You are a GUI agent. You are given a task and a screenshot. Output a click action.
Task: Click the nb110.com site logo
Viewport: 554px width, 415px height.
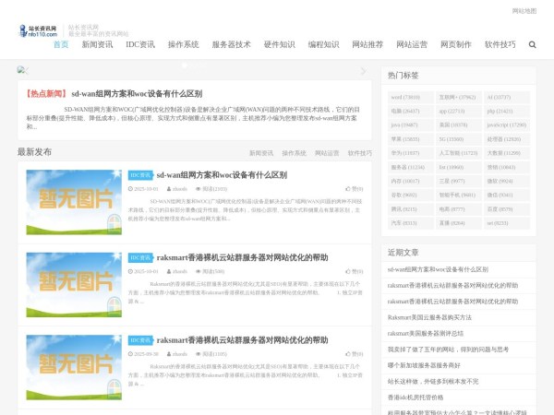(37, 31)
